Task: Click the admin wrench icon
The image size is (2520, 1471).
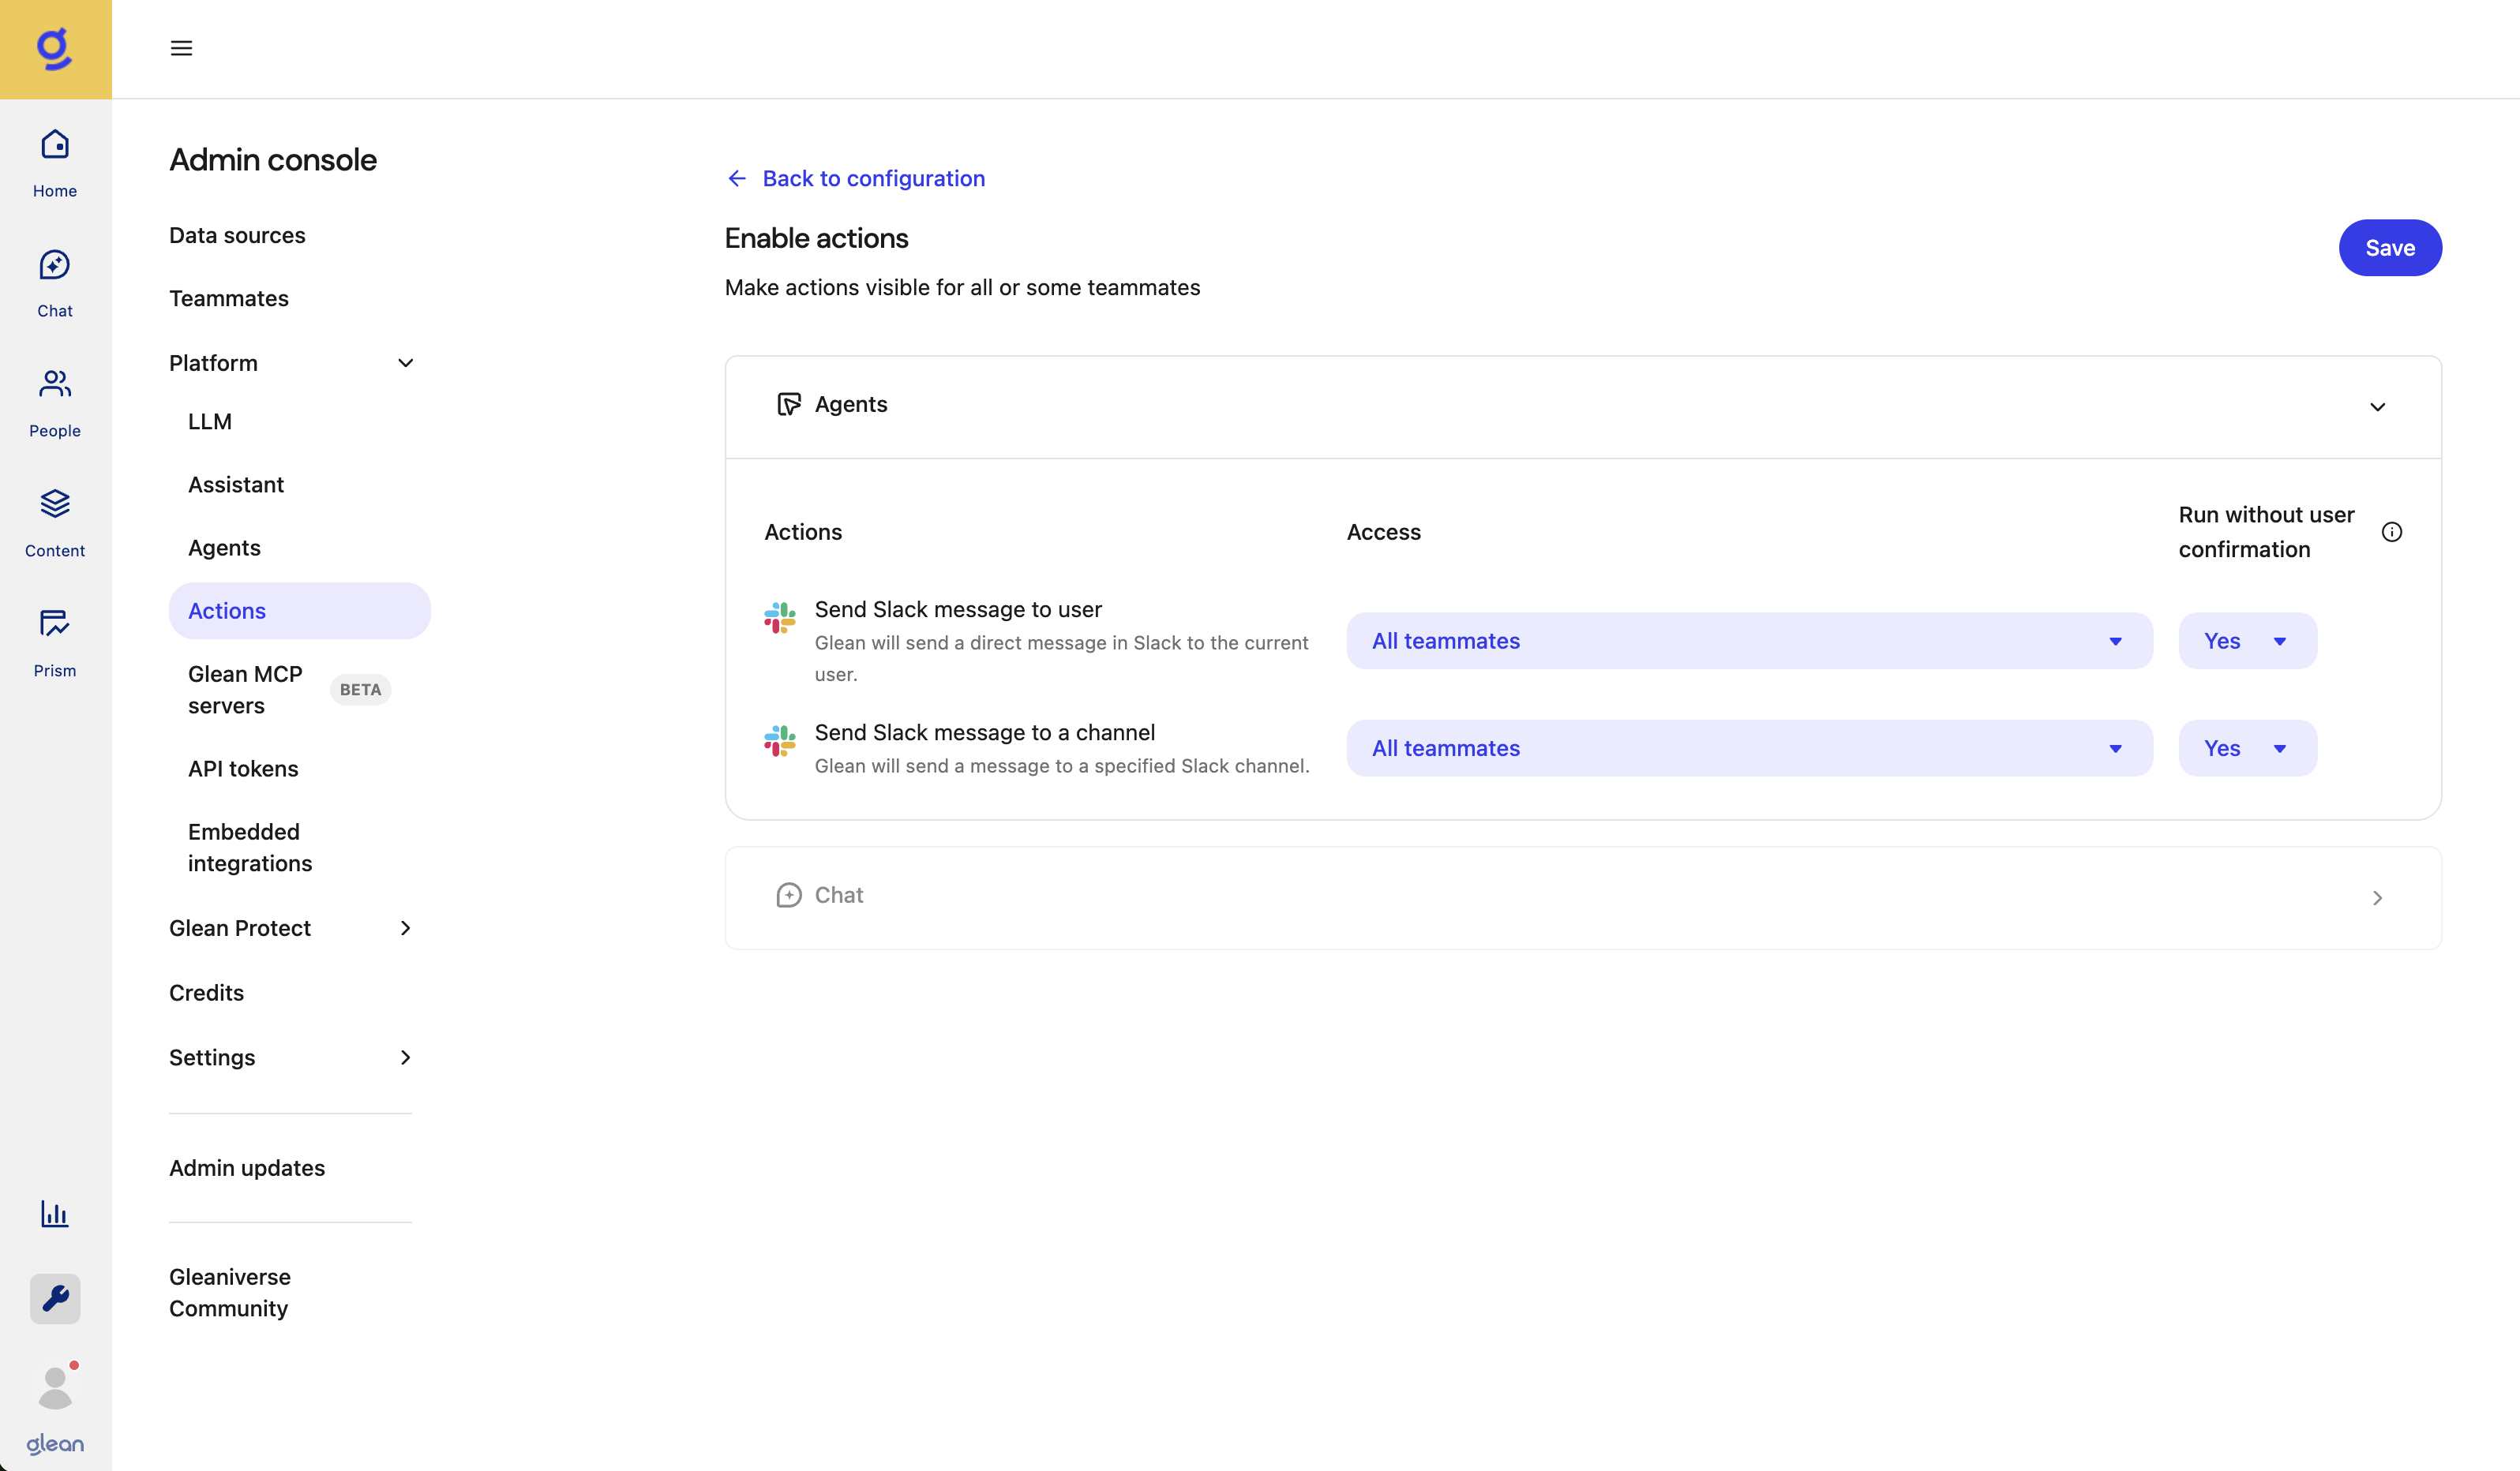Action: [55, 1298]
